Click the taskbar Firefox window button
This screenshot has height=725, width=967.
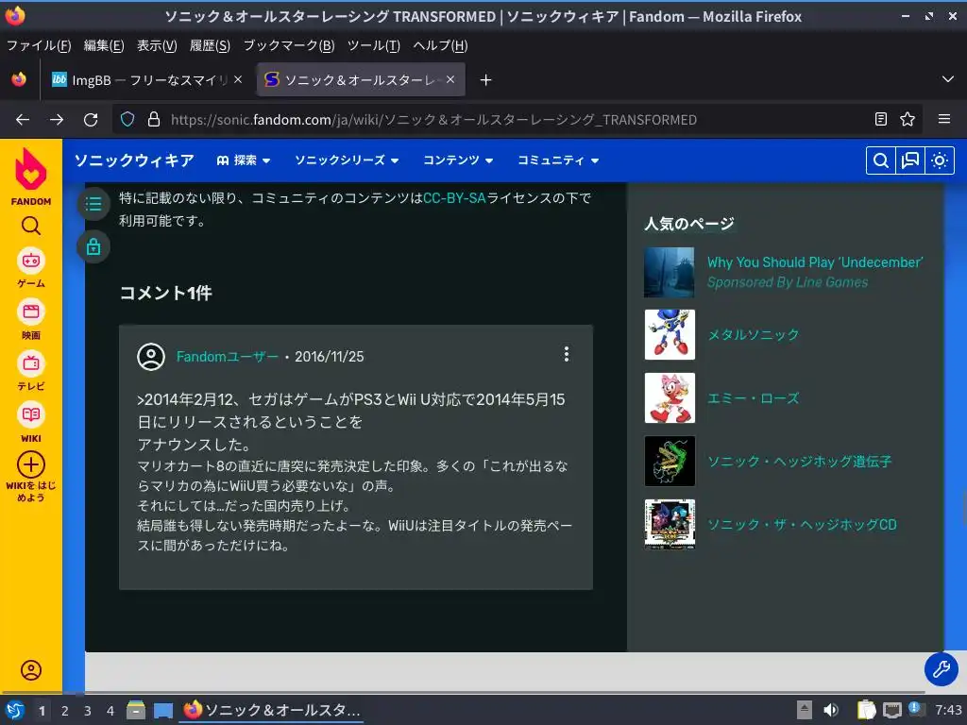pos(271,710)
